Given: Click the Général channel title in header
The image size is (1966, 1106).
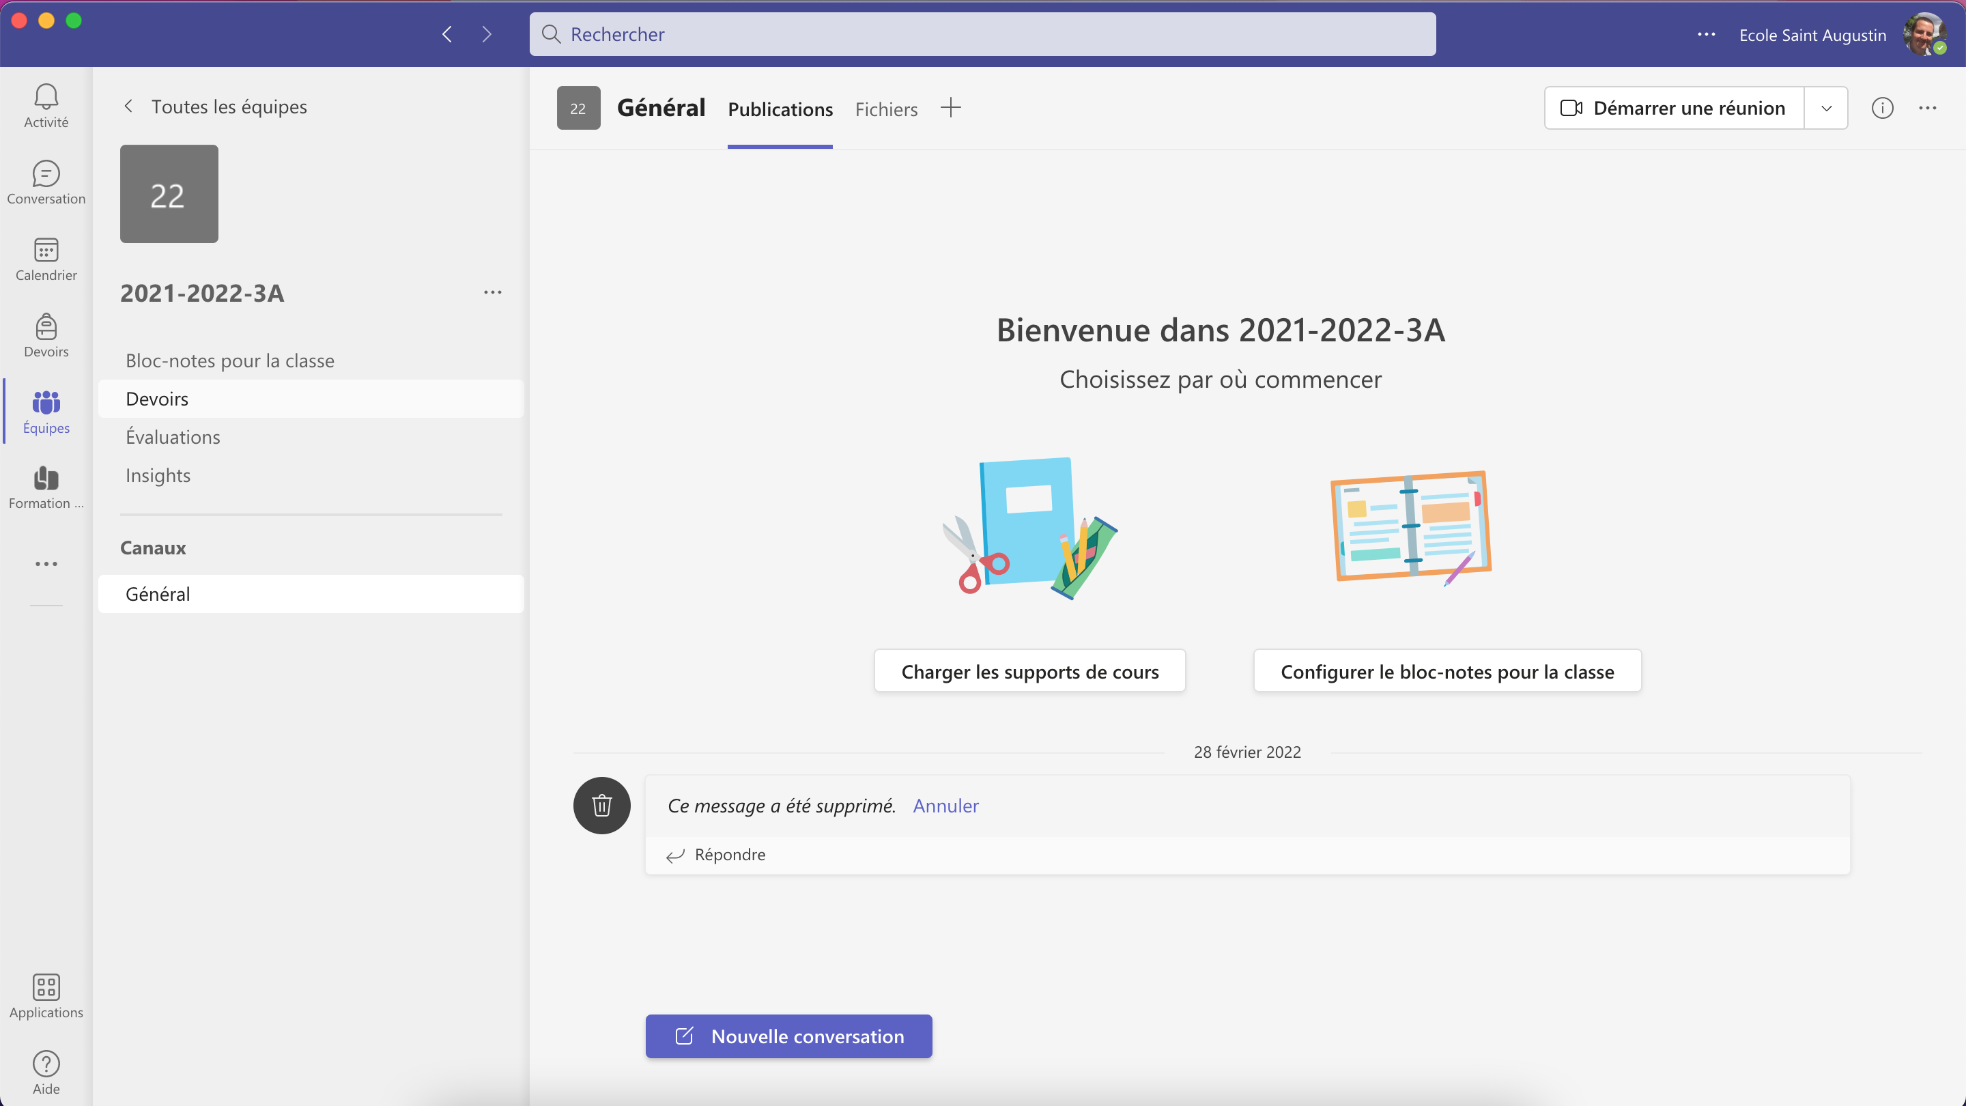Looking at the screenshot, I should [x=661, y=108].
